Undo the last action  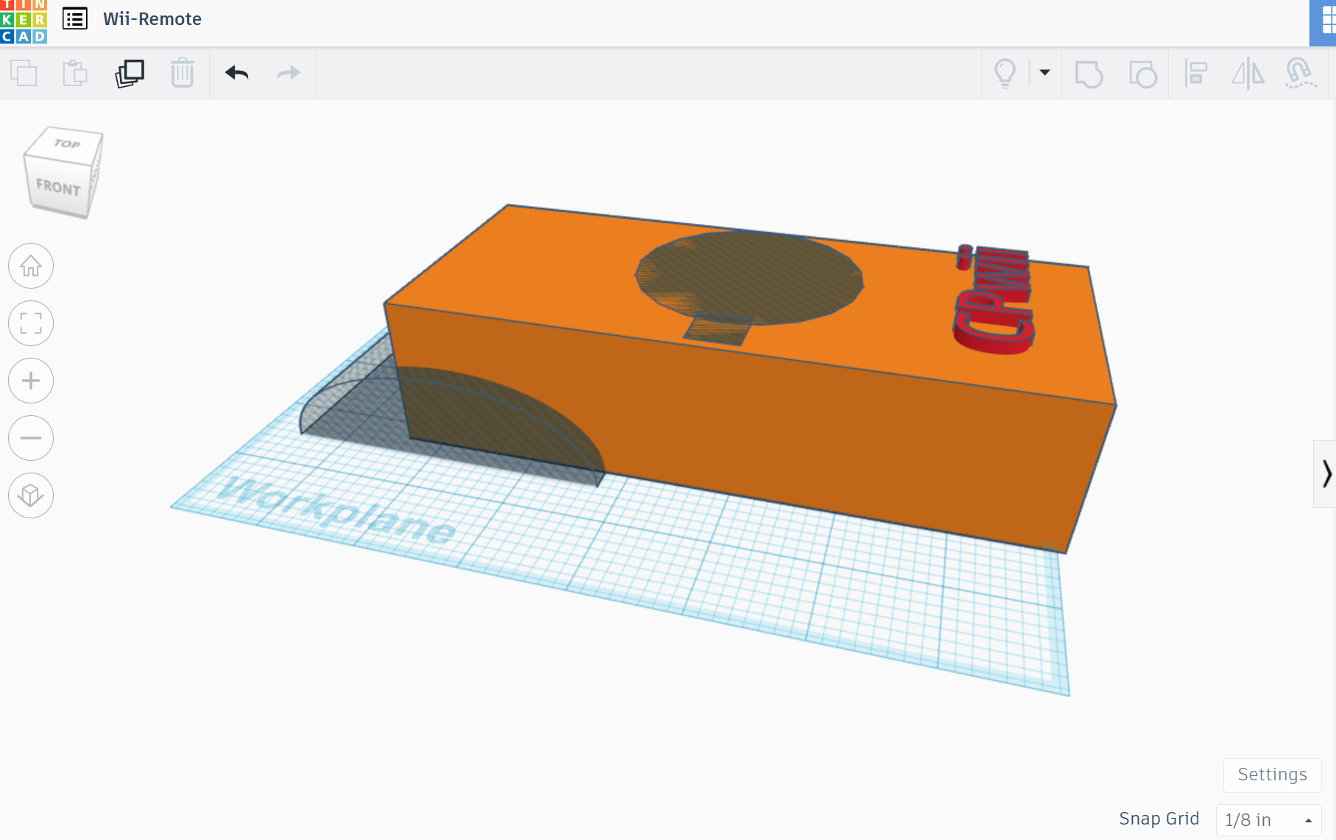click(237, 73)
